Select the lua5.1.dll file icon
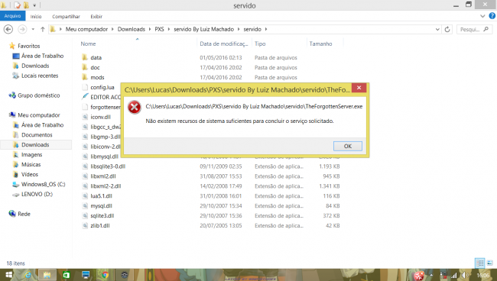 pyautogui.click(x=85, y=196)
